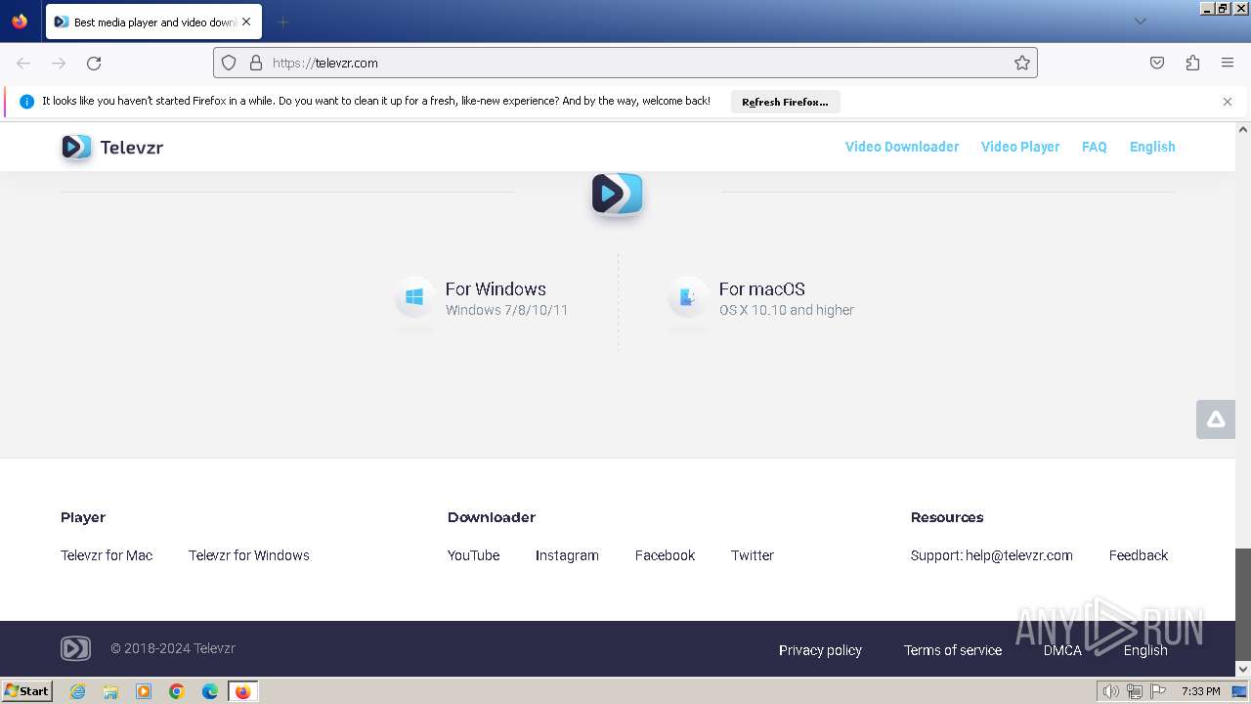Open the Facebook downloader link
The height and width of the screenshot is (704, 1251).
point(666,555)
